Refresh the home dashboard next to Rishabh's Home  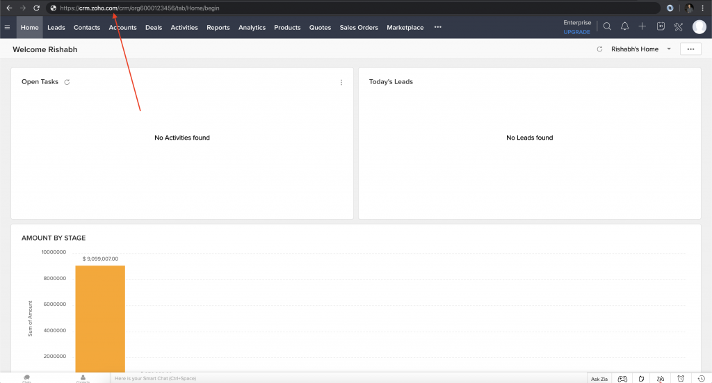(x=599, y=49)
